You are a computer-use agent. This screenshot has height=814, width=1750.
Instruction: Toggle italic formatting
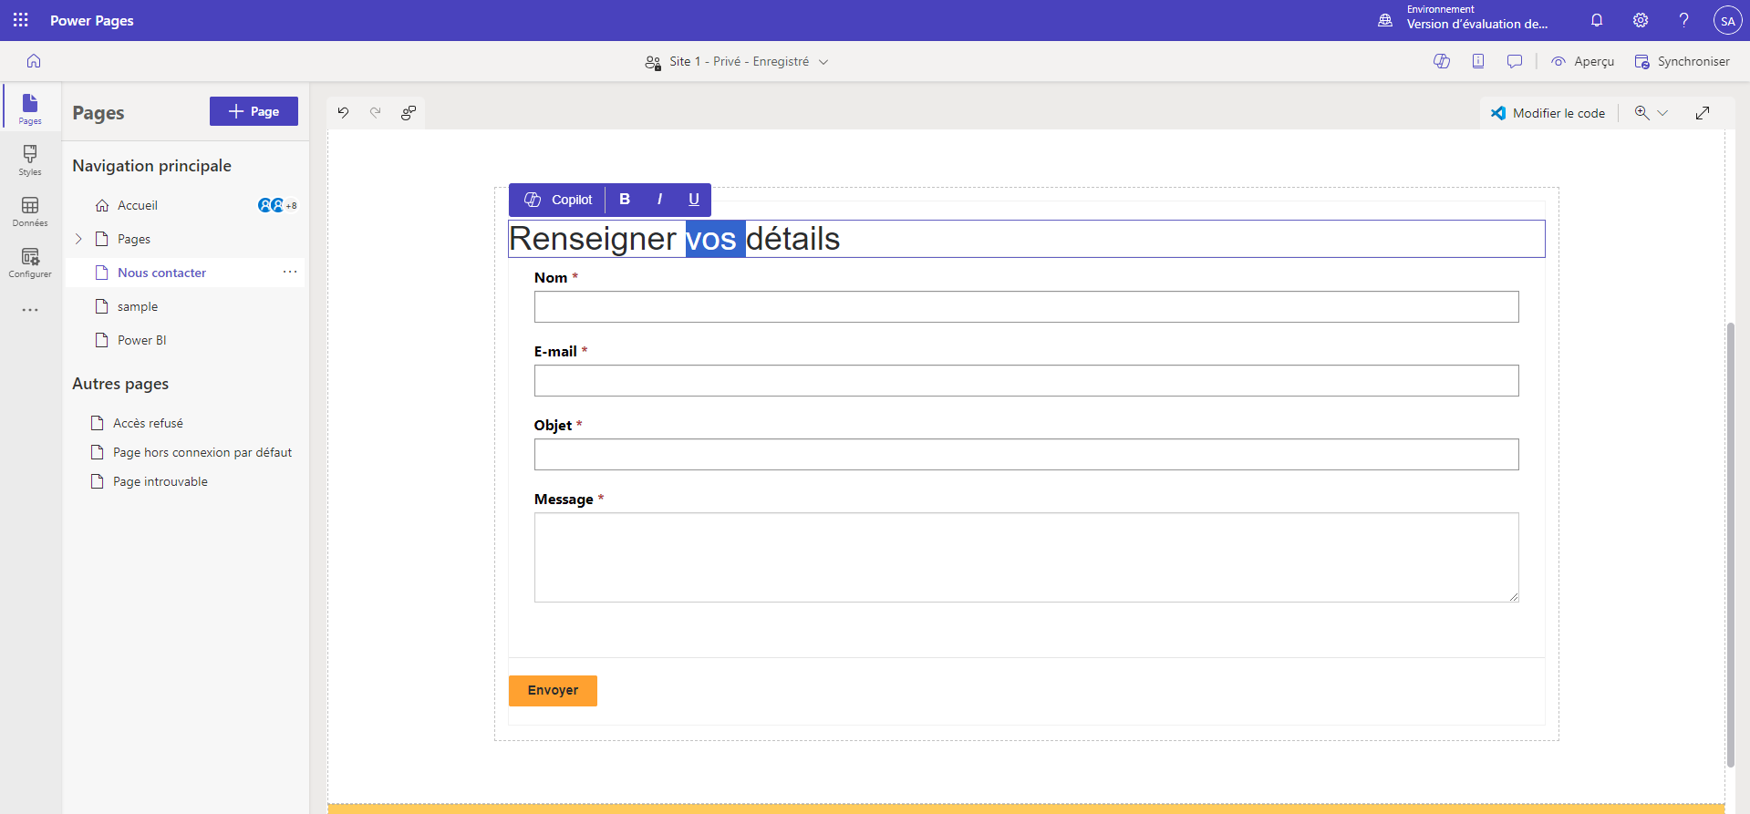(659, 200)
